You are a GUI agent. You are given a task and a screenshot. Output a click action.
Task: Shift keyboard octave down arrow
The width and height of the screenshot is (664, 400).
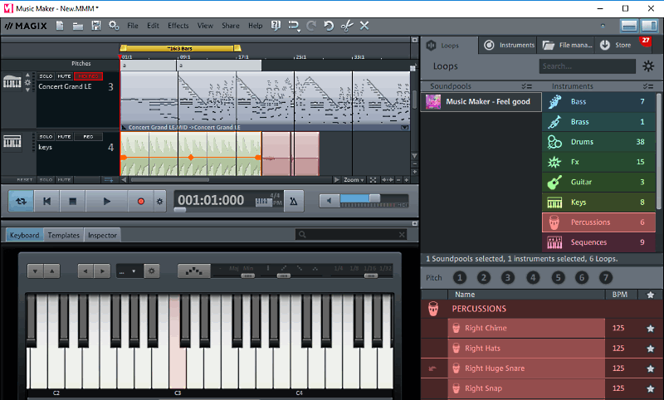pos(36,271)
